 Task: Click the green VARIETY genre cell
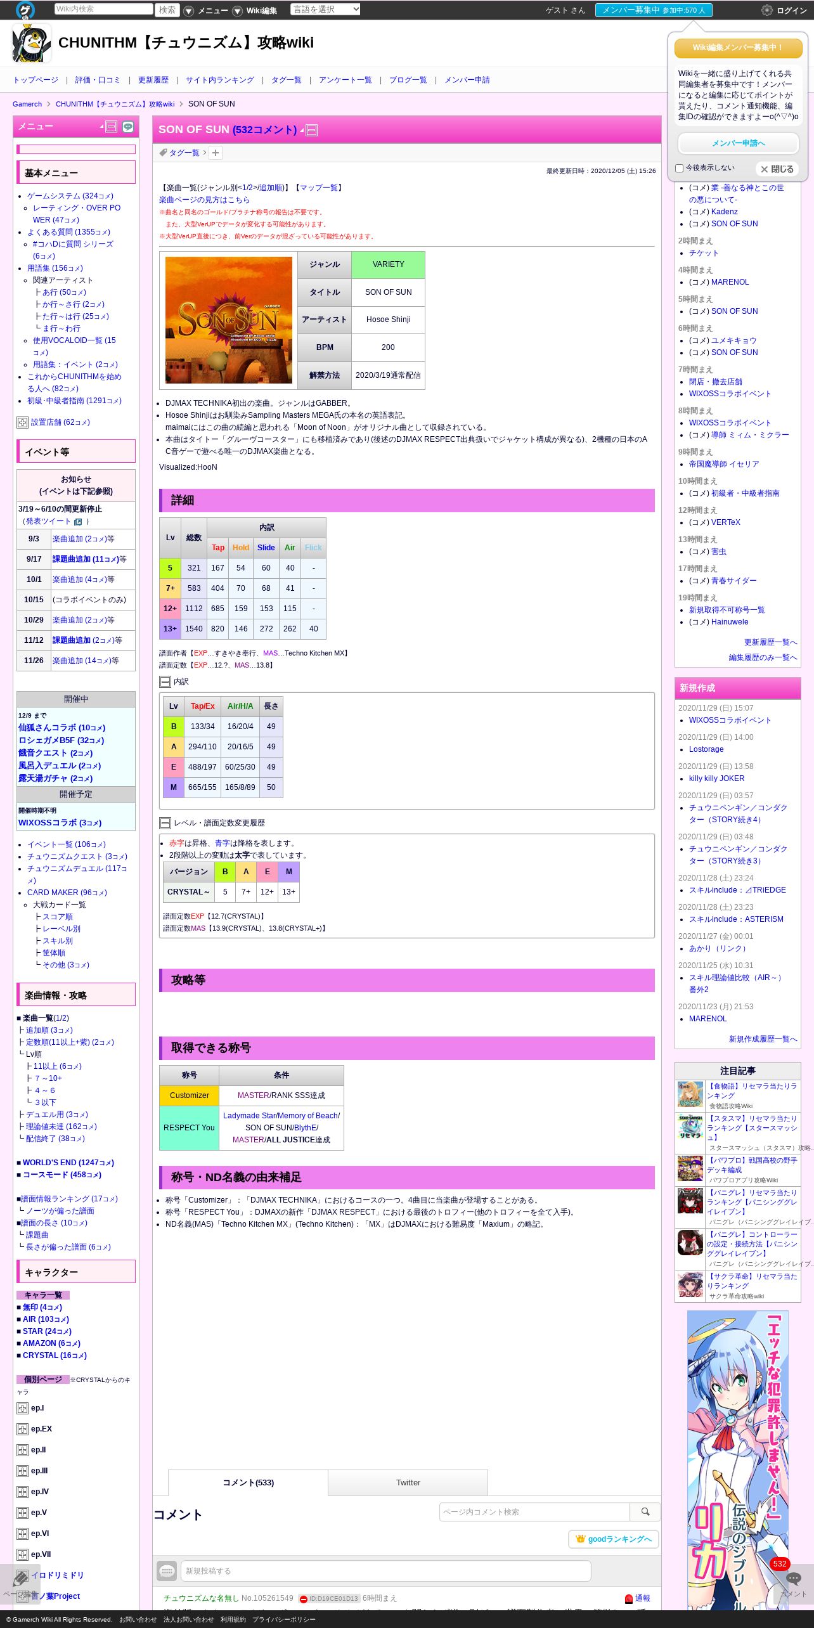coord(388,265)
